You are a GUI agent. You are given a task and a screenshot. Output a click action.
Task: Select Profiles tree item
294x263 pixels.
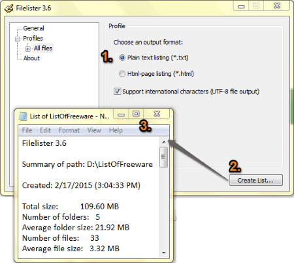[x=33, y=39]
